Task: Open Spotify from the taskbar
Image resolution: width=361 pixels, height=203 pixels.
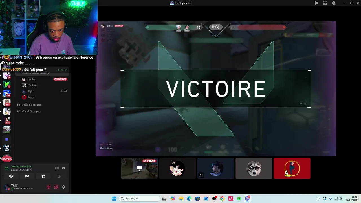Action: 239,198
